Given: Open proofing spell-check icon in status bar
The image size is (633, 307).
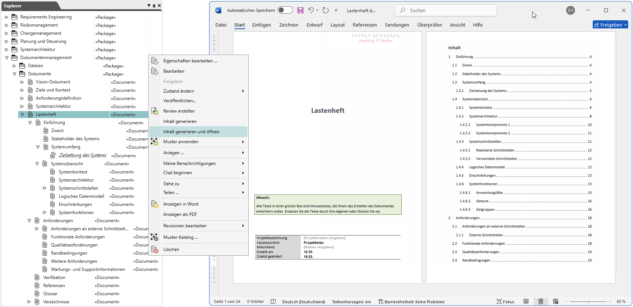Looking at the screenshot, I should click(273, 301).
